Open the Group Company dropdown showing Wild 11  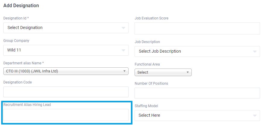tap(60, 50)
